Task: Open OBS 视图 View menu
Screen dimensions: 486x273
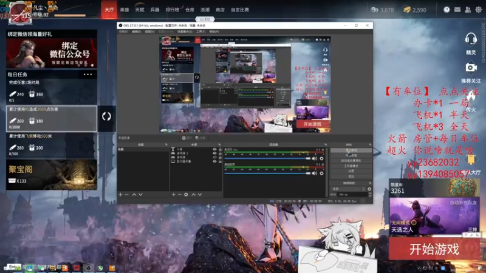Action: point(149,32)
